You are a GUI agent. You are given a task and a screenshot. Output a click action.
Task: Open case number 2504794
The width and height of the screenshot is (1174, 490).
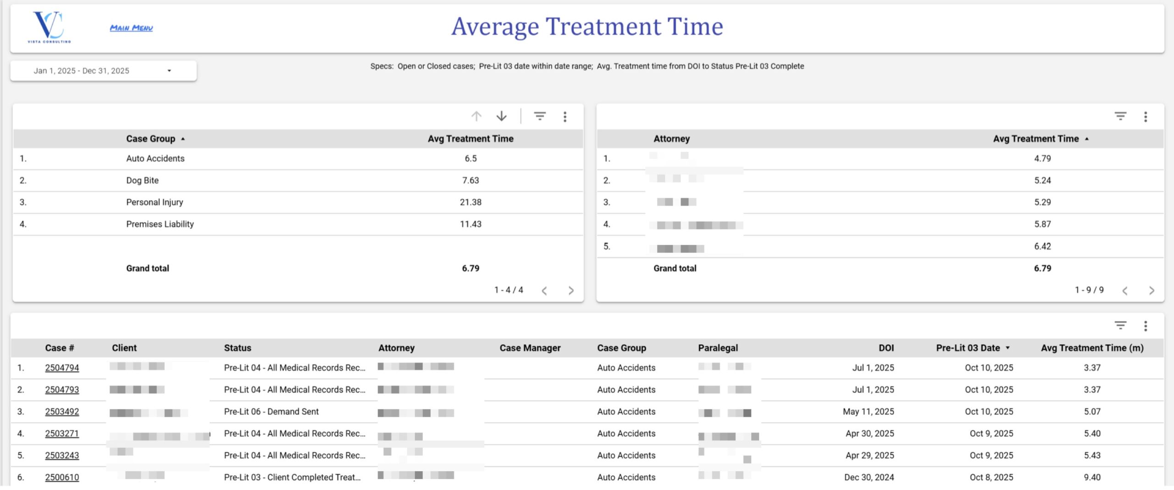(x=62, y=368)
